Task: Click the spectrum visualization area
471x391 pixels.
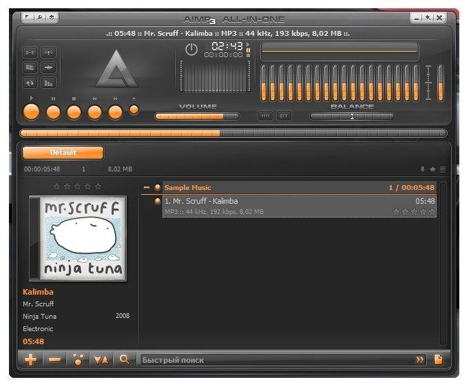Action: 215,76
